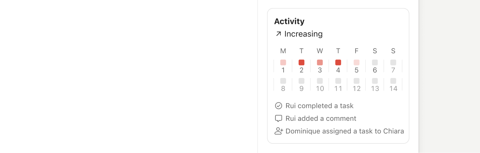Click the assigned user plus icon
Image resolution: width=480 pixels, height=153 pixels.
[x=279, y=131]
